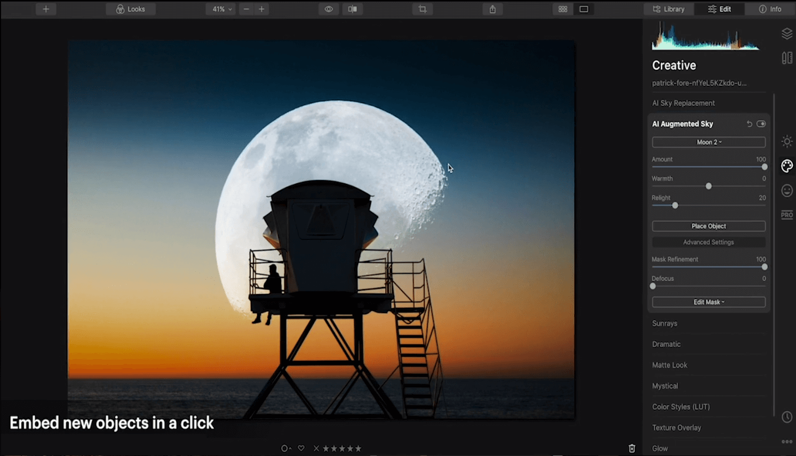The image size is (796, 456).
Task: Open the 41% zoom level dropdown
Action: tap(220, 9)
